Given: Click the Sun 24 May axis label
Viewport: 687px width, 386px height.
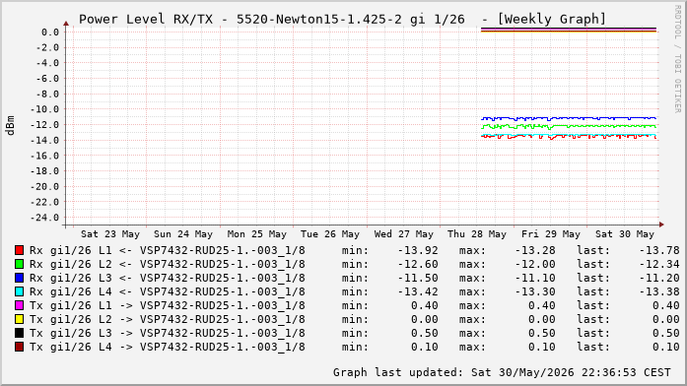Looking at the screenshot, I should [x=183, y=234].
